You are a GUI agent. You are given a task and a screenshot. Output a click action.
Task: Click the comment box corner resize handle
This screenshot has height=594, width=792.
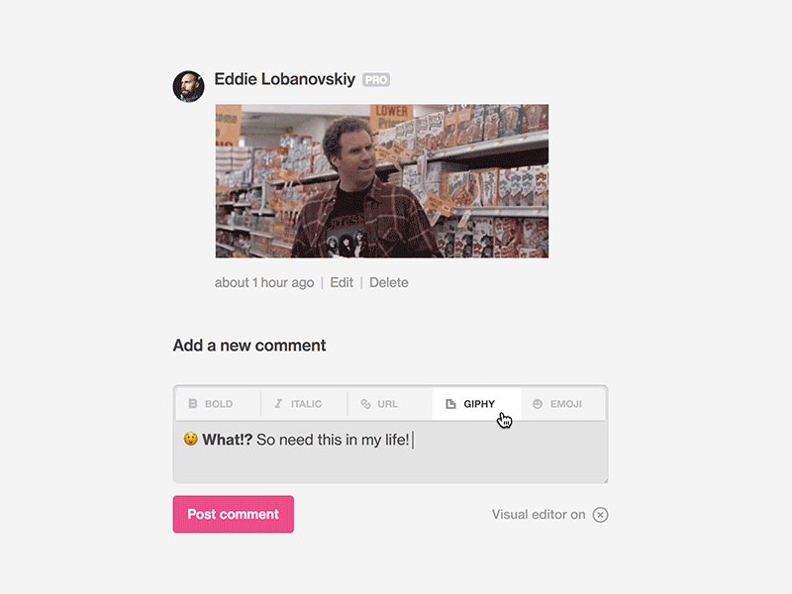point(604,480)
